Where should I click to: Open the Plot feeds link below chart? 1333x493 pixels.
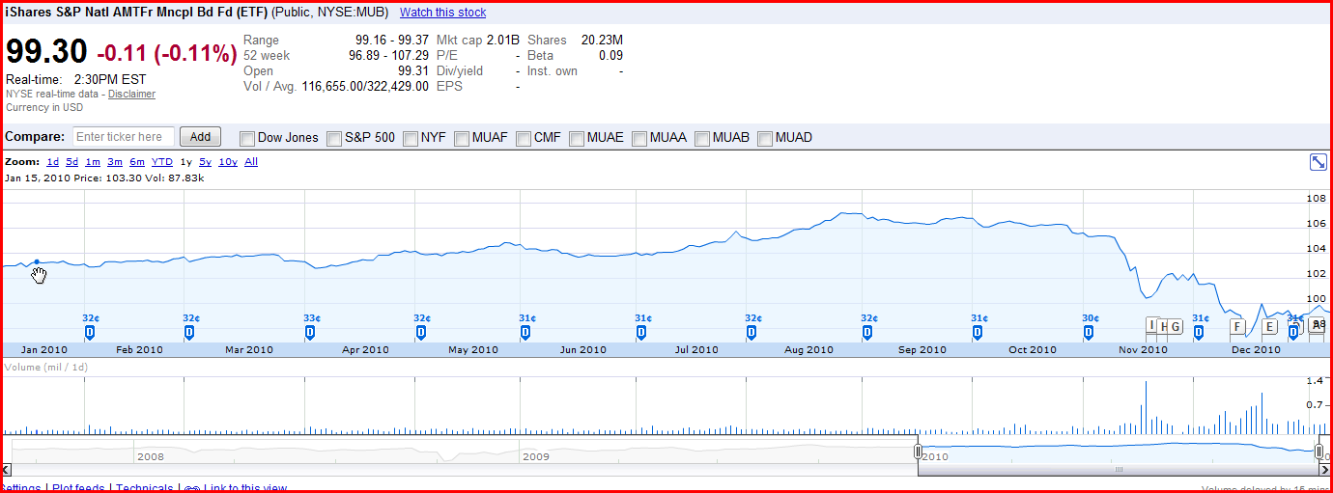coord(78,488)
